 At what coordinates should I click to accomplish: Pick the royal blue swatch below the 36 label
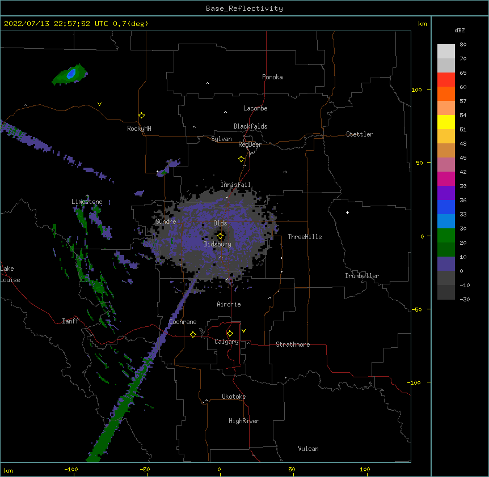tap(446, 207)
